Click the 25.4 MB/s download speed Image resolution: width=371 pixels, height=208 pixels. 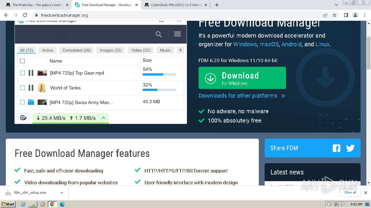(x=51, y=118)
